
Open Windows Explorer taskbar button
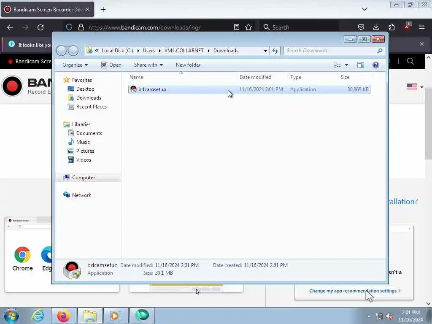pyautogui.click(x=90, y=316)
